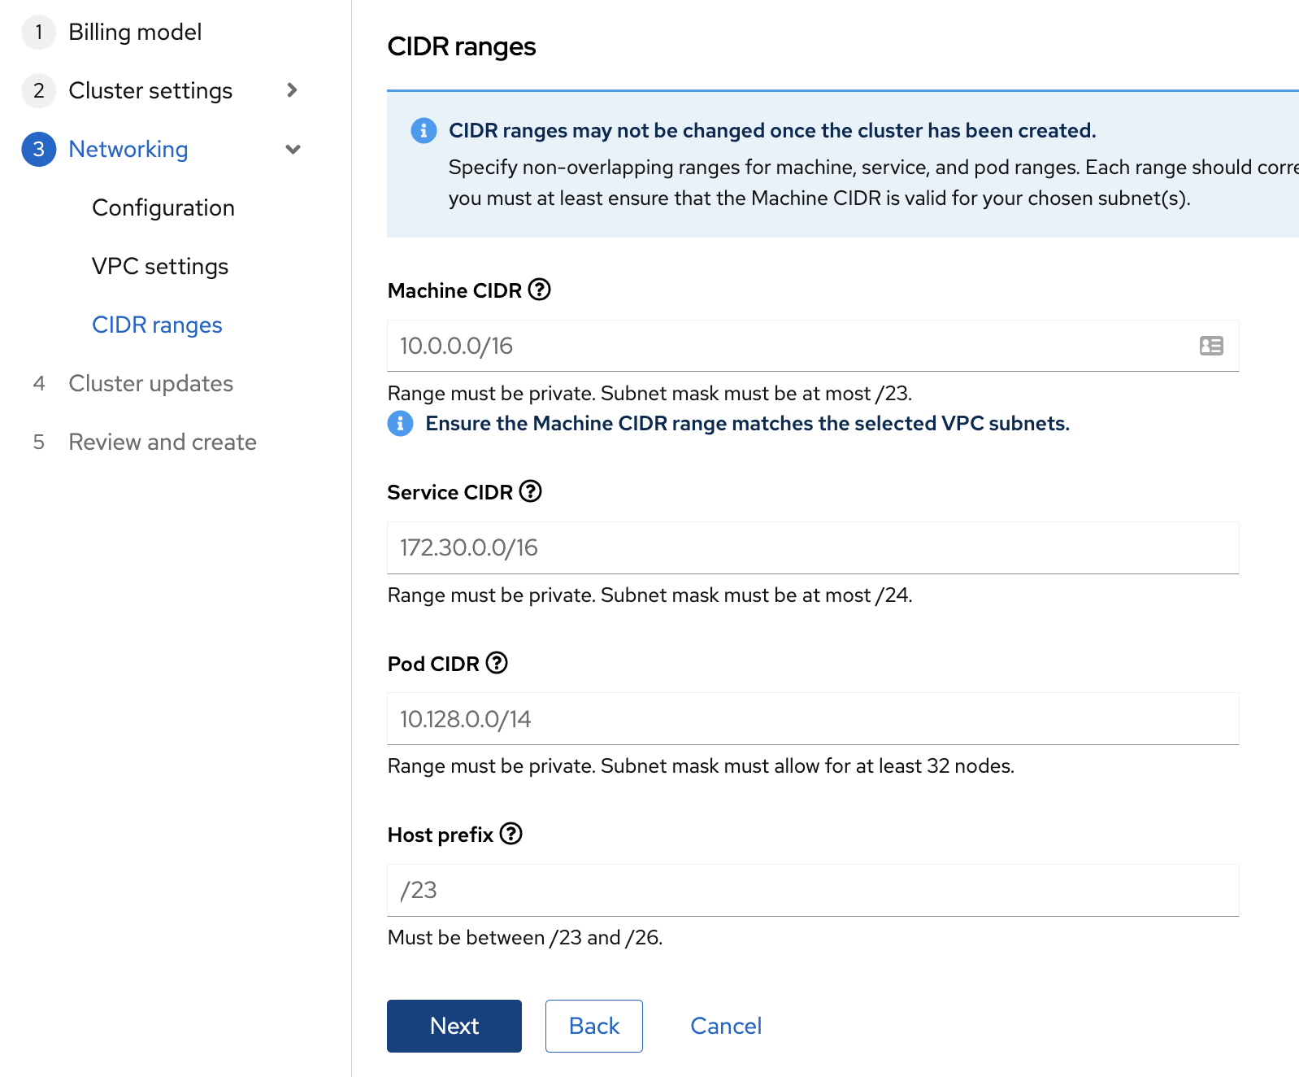Expand the Cluster settings step chevron
1299x1077 pixels.
click(x=292, y=90)
